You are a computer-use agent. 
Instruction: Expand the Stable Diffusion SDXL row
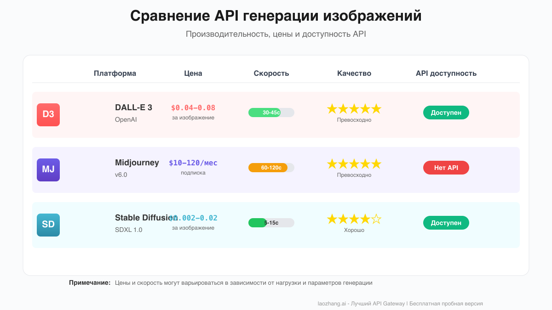point(276,225)
